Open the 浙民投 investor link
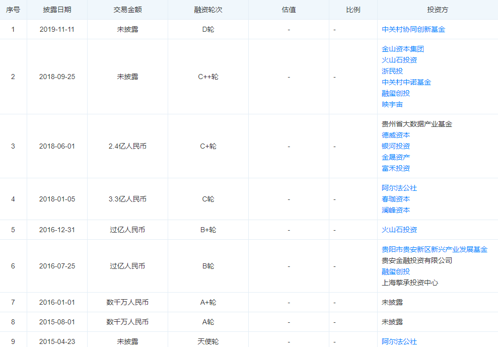498x347 pixels. click(x=392, y=71)
